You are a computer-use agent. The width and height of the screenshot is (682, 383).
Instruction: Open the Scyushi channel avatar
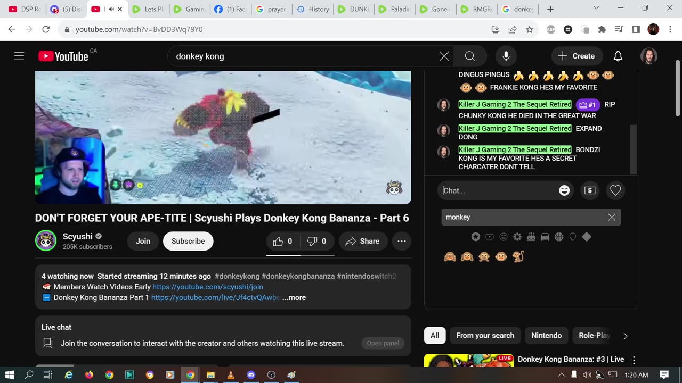[46, 240]
